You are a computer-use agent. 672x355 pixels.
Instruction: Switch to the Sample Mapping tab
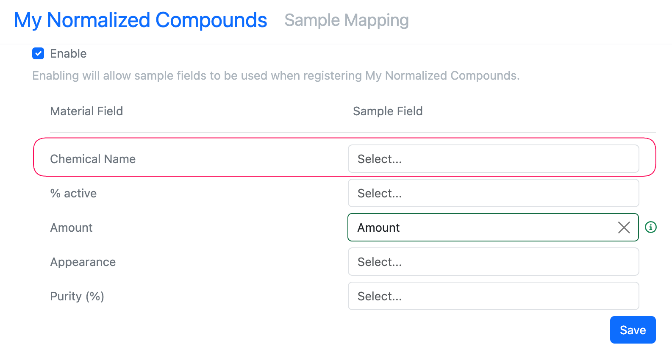[347, 20]
